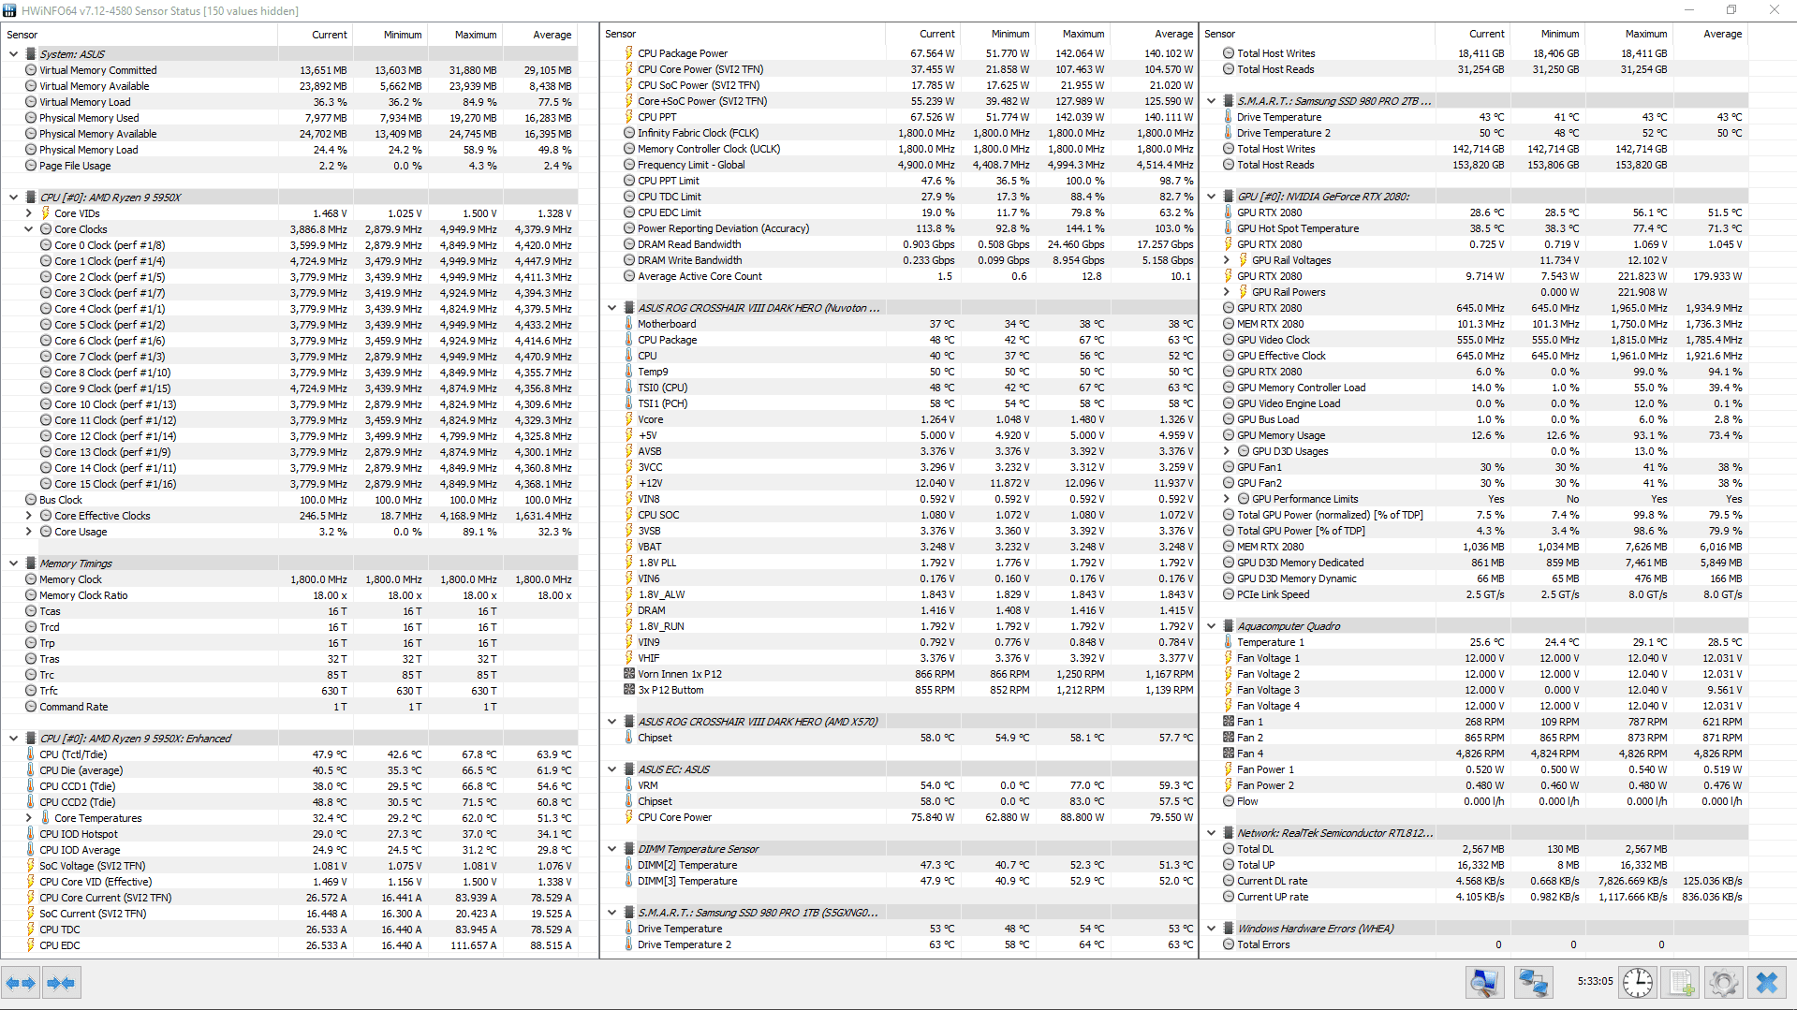This screenshot has width=1797, height=1010.
Task: Click the thermometer icon beside VRM
Action: (x=629, y=785)
